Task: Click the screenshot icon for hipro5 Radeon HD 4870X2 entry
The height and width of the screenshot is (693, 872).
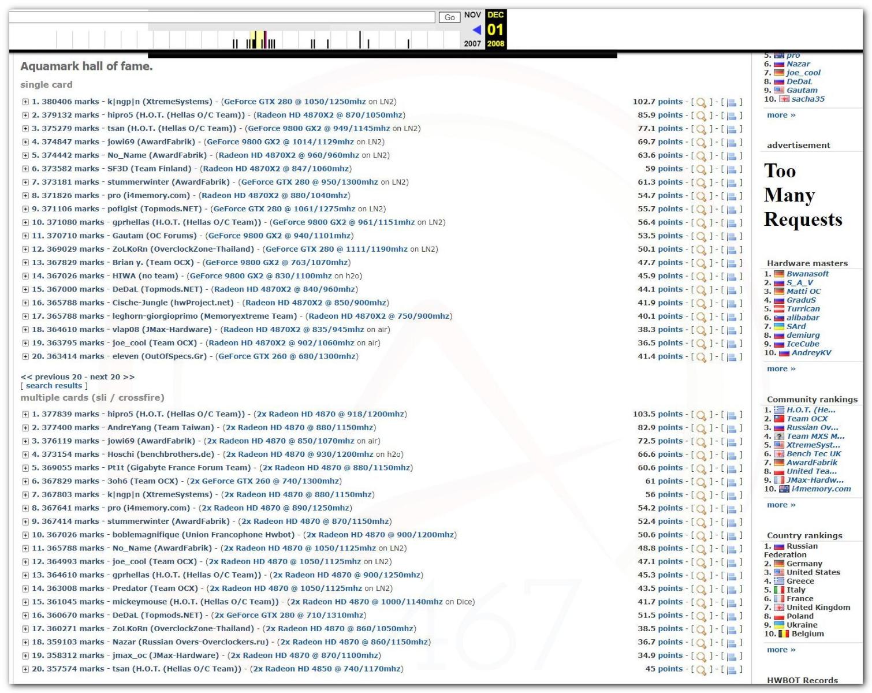Action: [x=732, y=116]
